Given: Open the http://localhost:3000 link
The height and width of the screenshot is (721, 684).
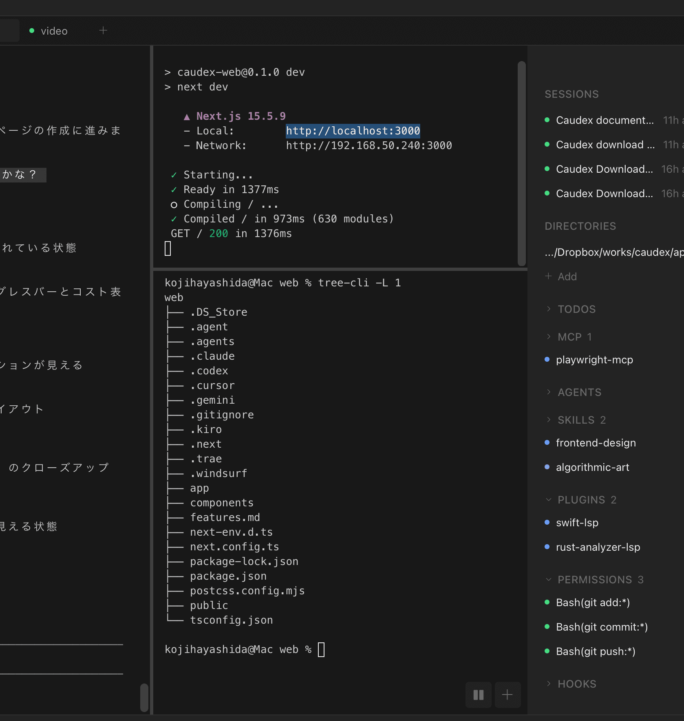Looking at the screenshot, I should coord(353,131).
